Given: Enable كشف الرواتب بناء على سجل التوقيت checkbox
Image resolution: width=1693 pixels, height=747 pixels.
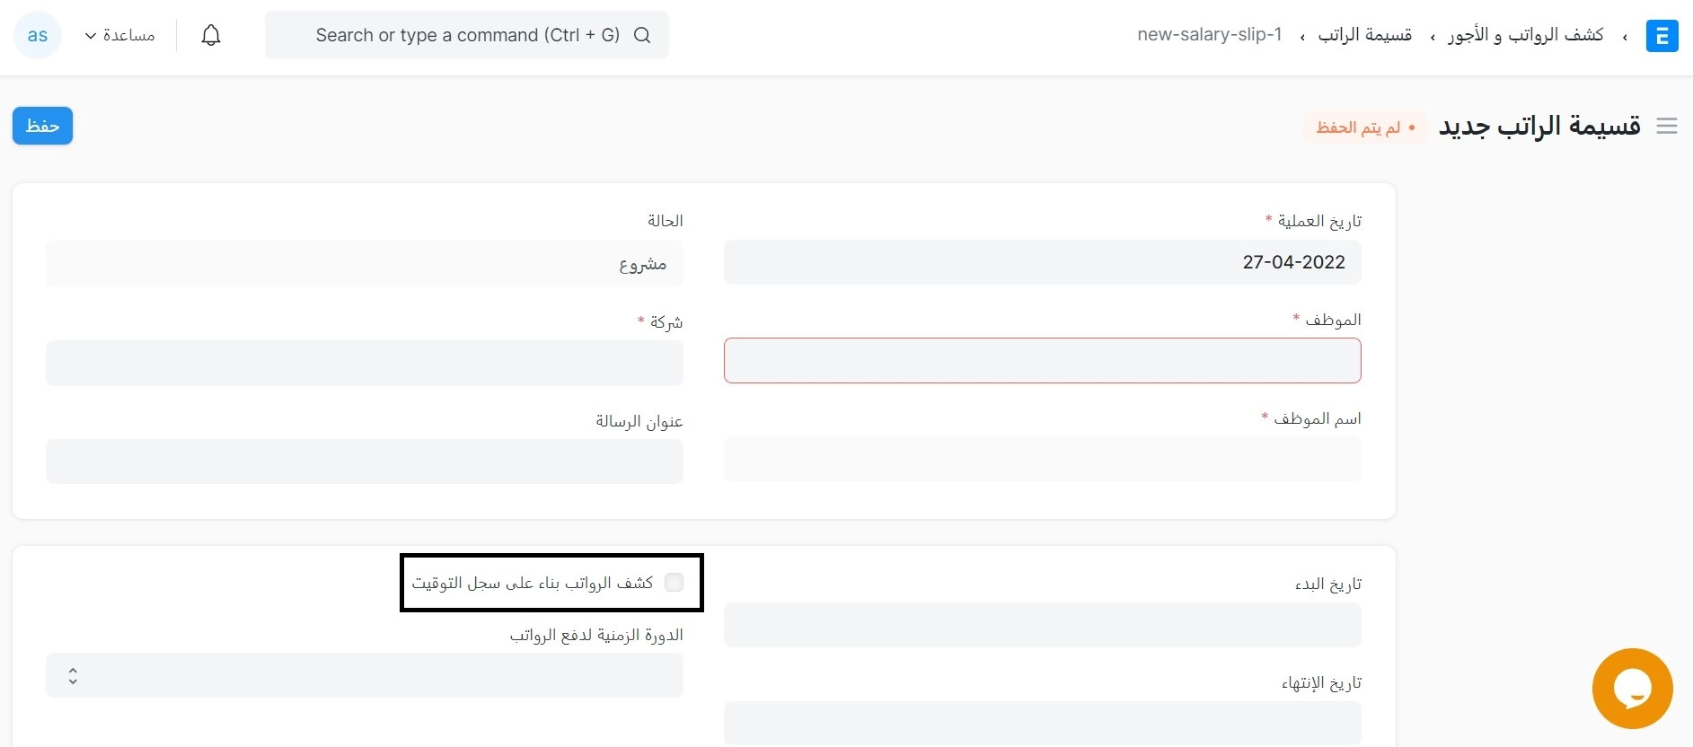Looking at the screenshot, I should click(x=674, y=583).
